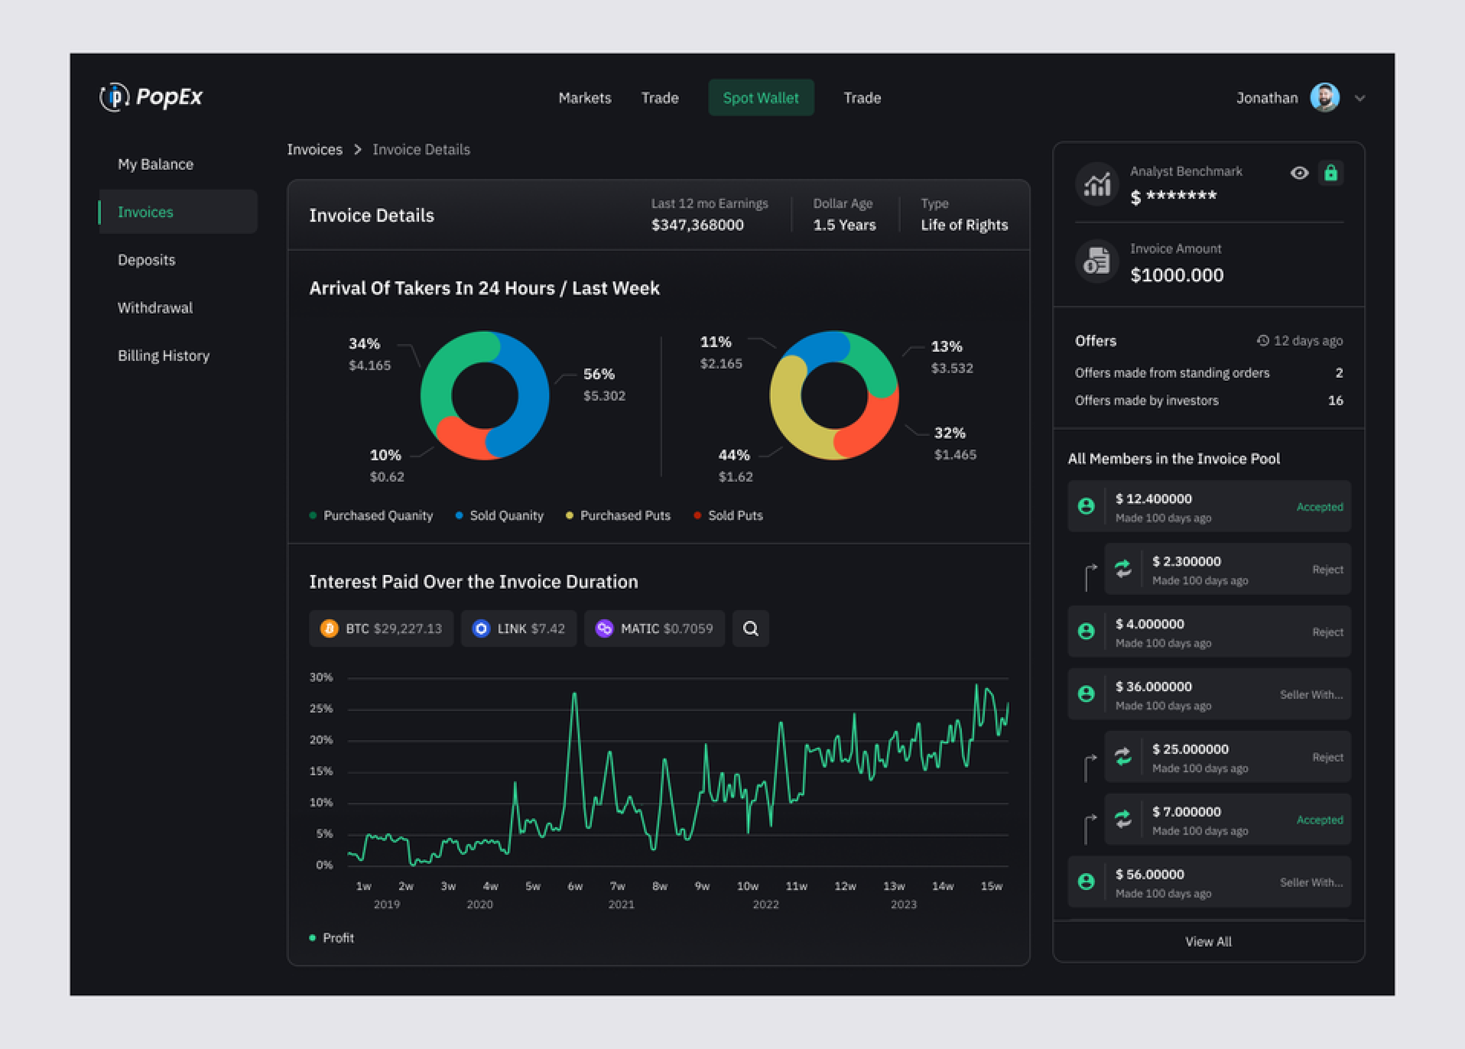The width and height of the screenshot is (1465, 1049).
Task: Click Jonathan's profile avatar
Action: pyautogui.click(x=1324, y=98)
